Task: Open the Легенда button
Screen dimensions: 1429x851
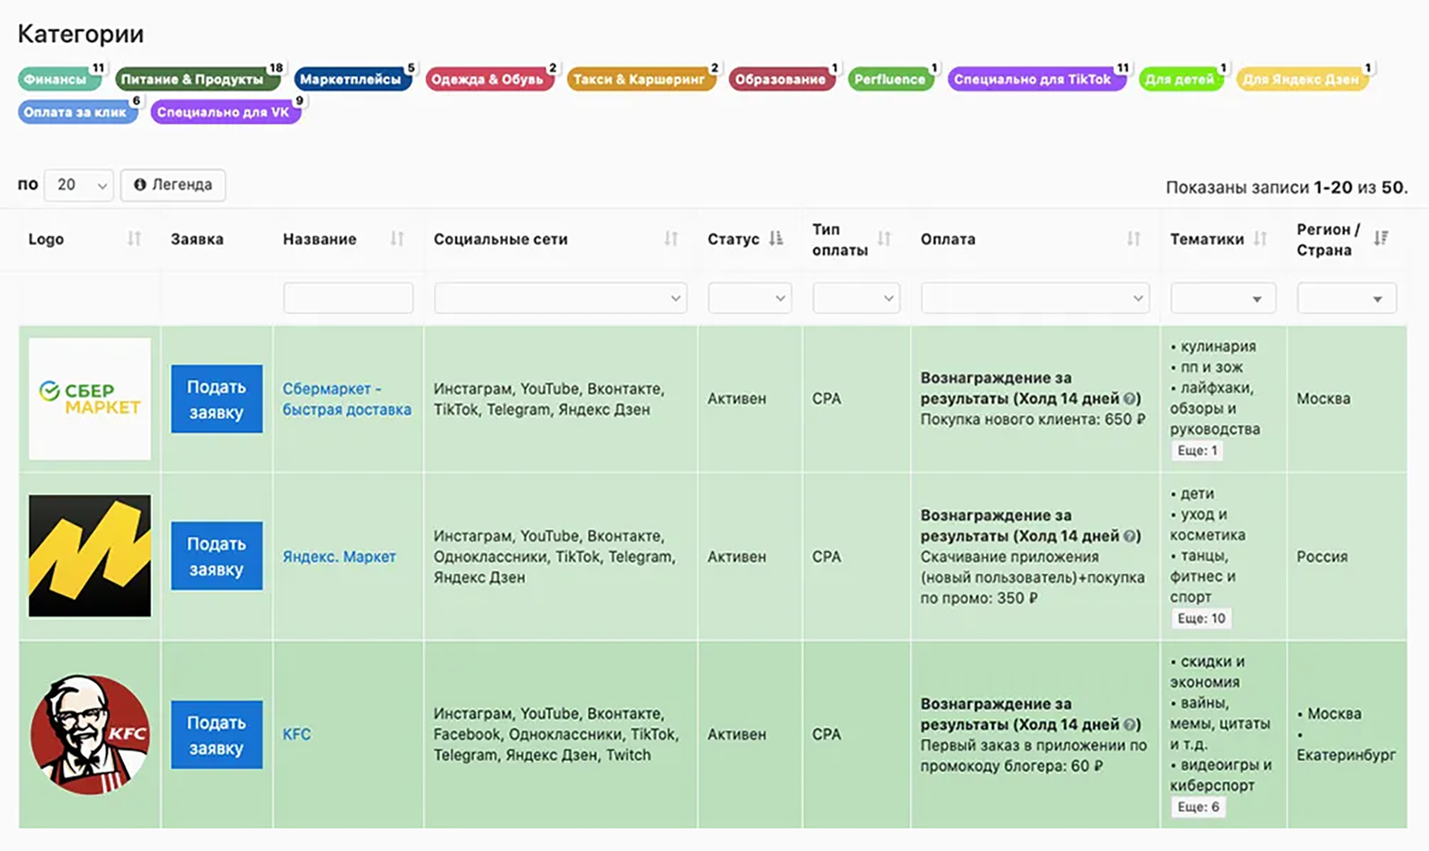Action: [173, 185]
